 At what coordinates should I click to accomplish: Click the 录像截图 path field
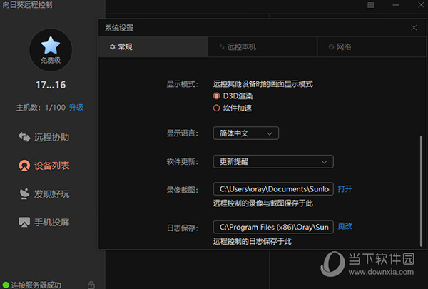click(273, 189)
